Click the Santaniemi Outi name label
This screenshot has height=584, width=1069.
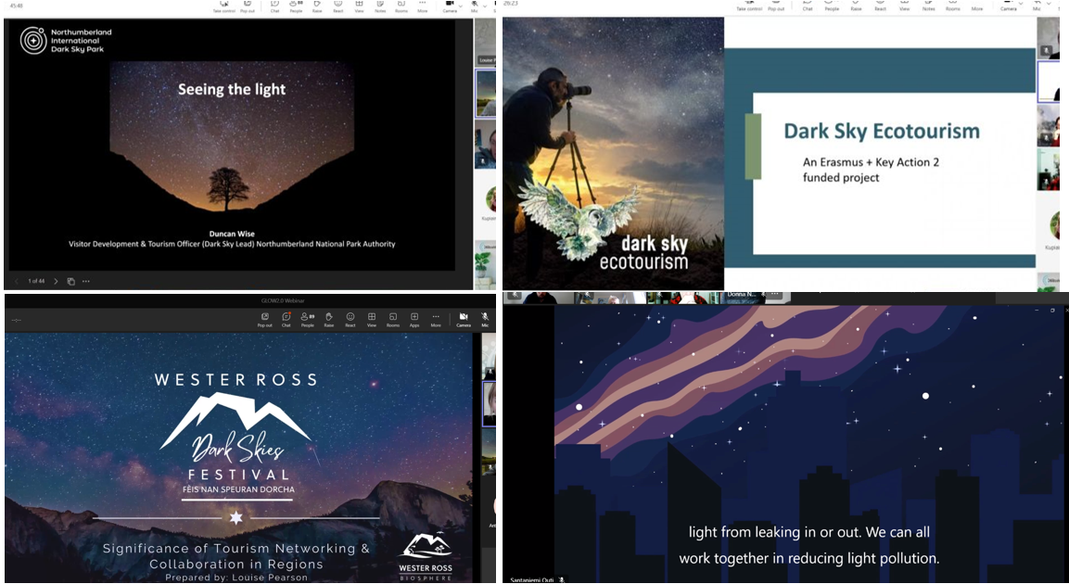532,580
